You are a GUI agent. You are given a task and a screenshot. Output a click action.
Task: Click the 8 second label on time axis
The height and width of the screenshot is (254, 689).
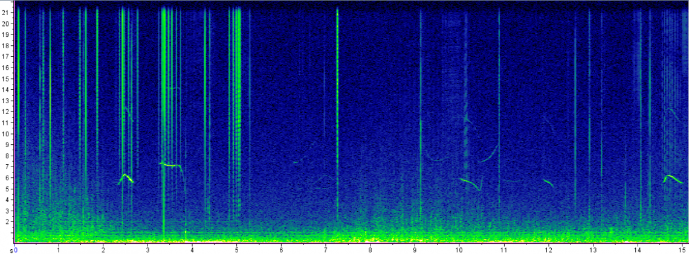click(x=370, y=250)
